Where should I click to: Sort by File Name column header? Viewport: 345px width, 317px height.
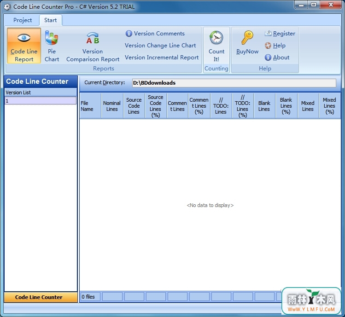coord(90,106)
